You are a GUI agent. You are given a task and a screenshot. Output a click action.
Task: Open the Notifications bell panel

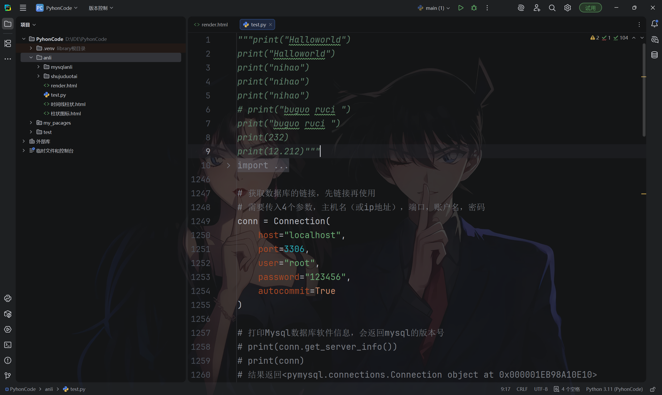tap(655, 24)
